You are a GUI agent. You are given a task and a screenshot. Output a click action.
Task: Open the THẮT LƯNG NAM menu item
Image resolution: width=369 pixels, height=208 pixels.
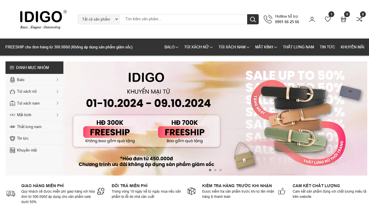click(x=298, y=47)
